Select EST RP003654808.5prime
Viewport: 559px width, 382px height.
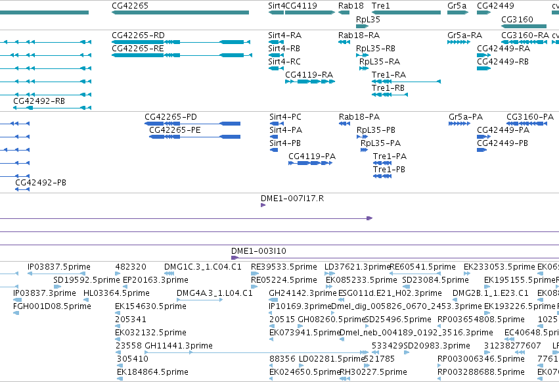pyautogui.click(x=440, y=326)
